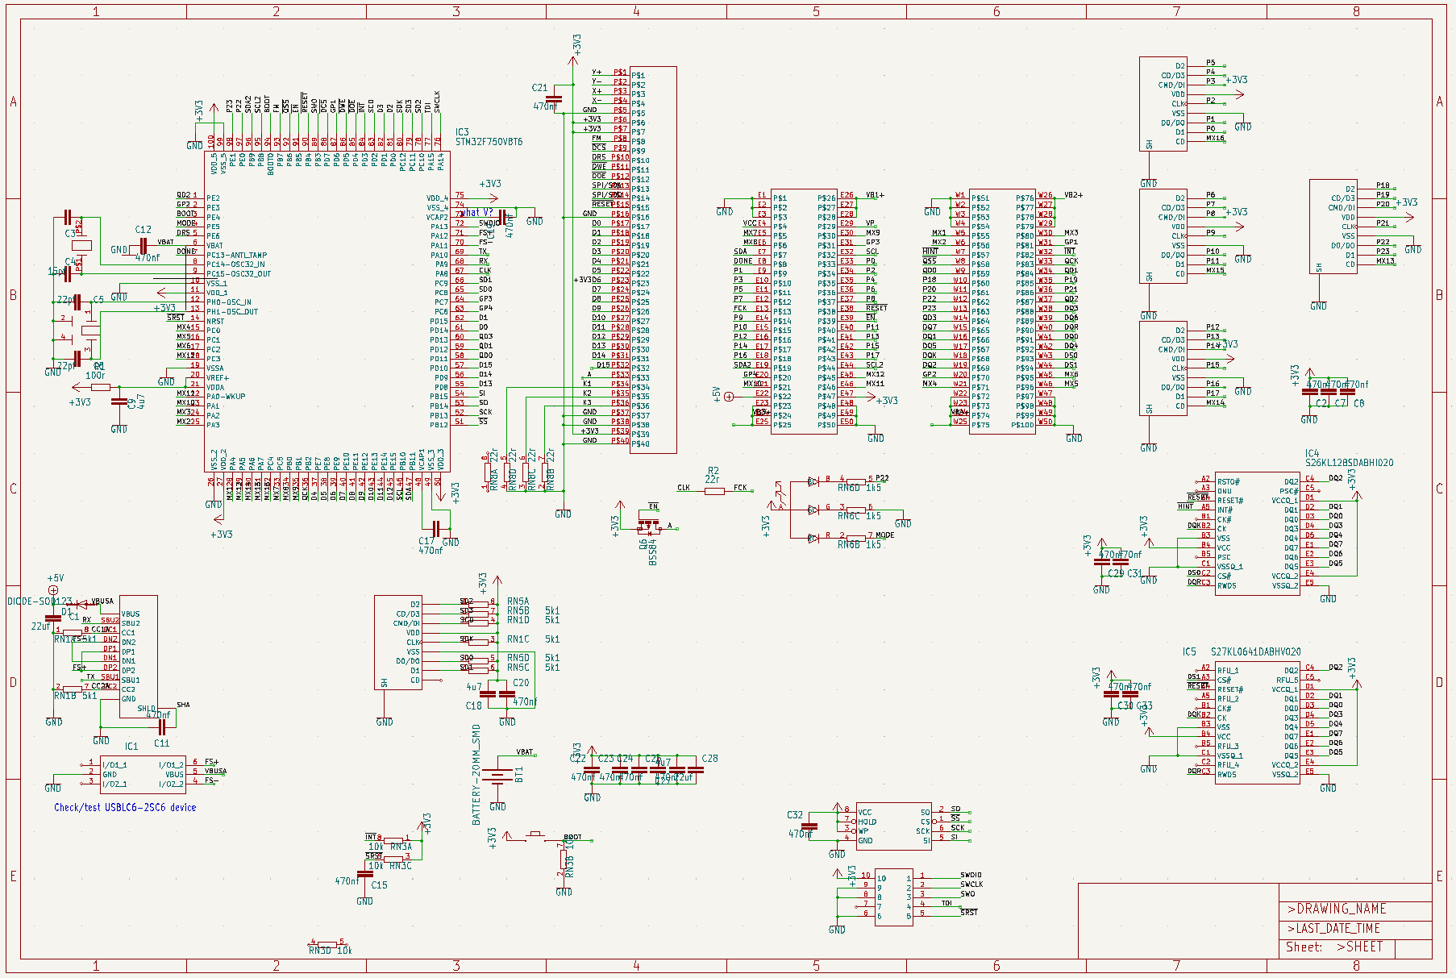Click the FCK net label beside R2
This screenshot has height=978, width=1456.
coord(740,488)
